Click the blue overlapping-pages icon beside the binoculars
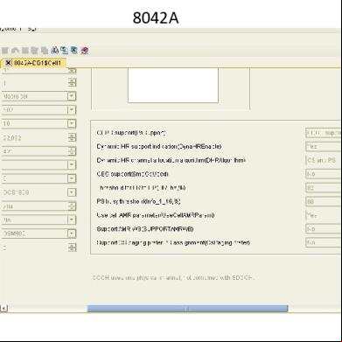Screen dimensions: 342x342 [64, 51]
